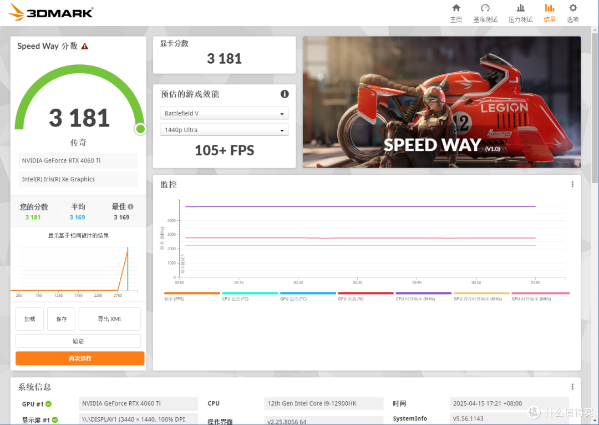Click the 105+ FPS estimate text
The height and width of the screenshot is (425, 599).
coord(224,150)
